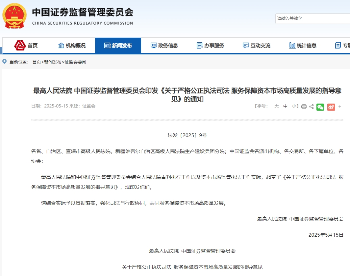Click the centered heading 关于严格公正执法司法

(x=192, y=267)
